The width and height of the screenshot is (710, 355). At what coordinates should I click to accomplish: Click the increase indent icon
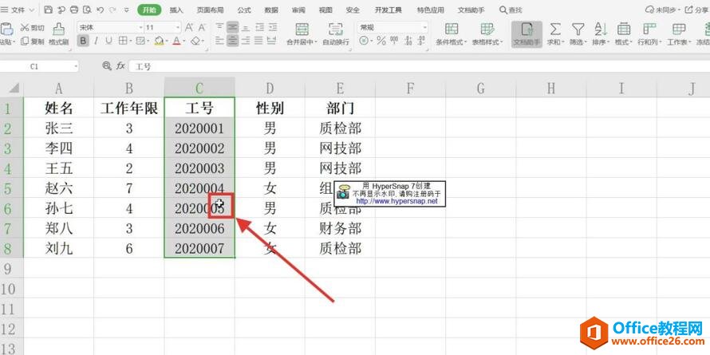pos(273,28)
